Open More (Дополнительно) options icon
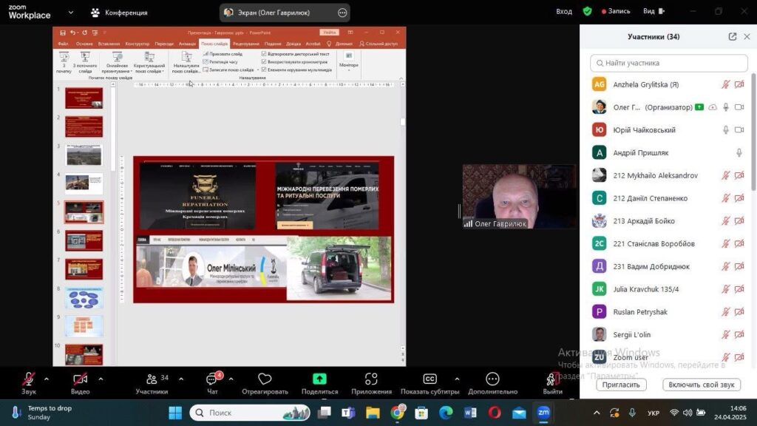The width and height of the screenshot is (757, 426). pyautogui.click(x=492, y=379)
